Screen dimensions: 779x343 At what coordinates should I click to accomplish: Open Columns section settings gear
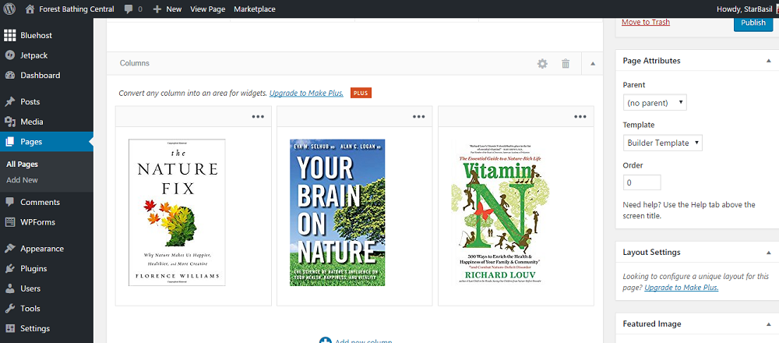542,64
